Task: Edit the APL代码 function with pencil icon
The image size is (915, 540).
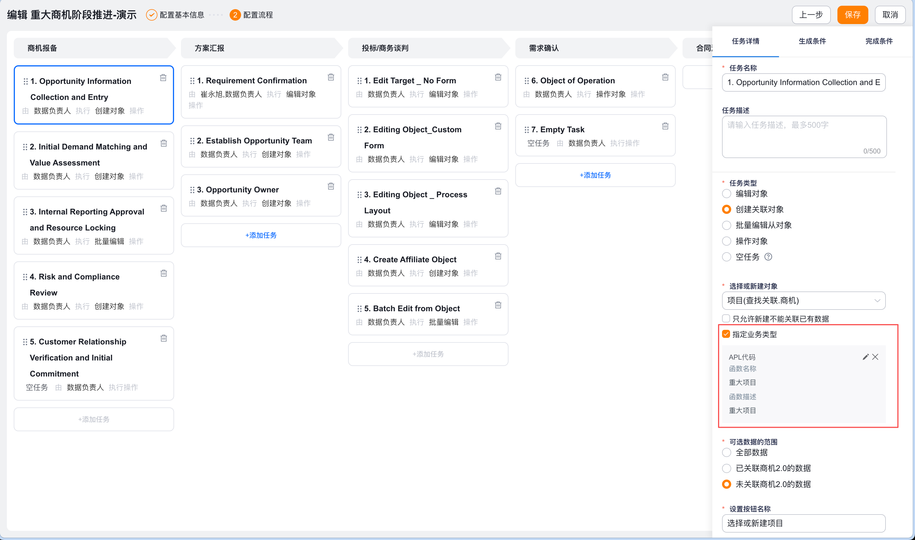Action: pos(865,357)
